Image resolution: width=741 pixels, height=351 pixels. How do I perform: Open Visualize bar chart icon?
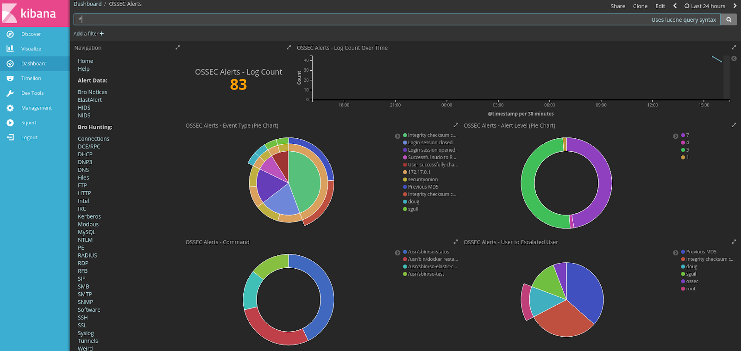pyautogui.click(x=10, y=49)
